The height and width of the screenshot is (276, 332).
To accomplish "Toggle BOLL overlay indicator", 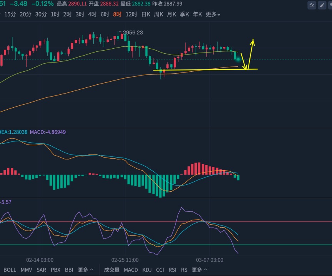I will [10, 270].
